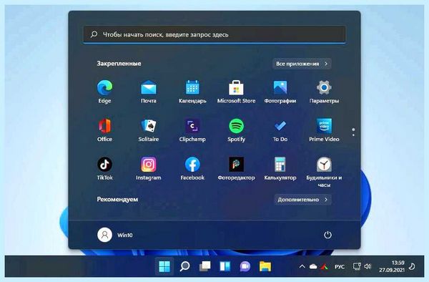Open the To Do app

tap(280, 130)
